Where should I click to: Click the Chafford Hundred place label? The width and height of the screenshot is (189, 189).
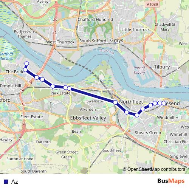[95, 20]
